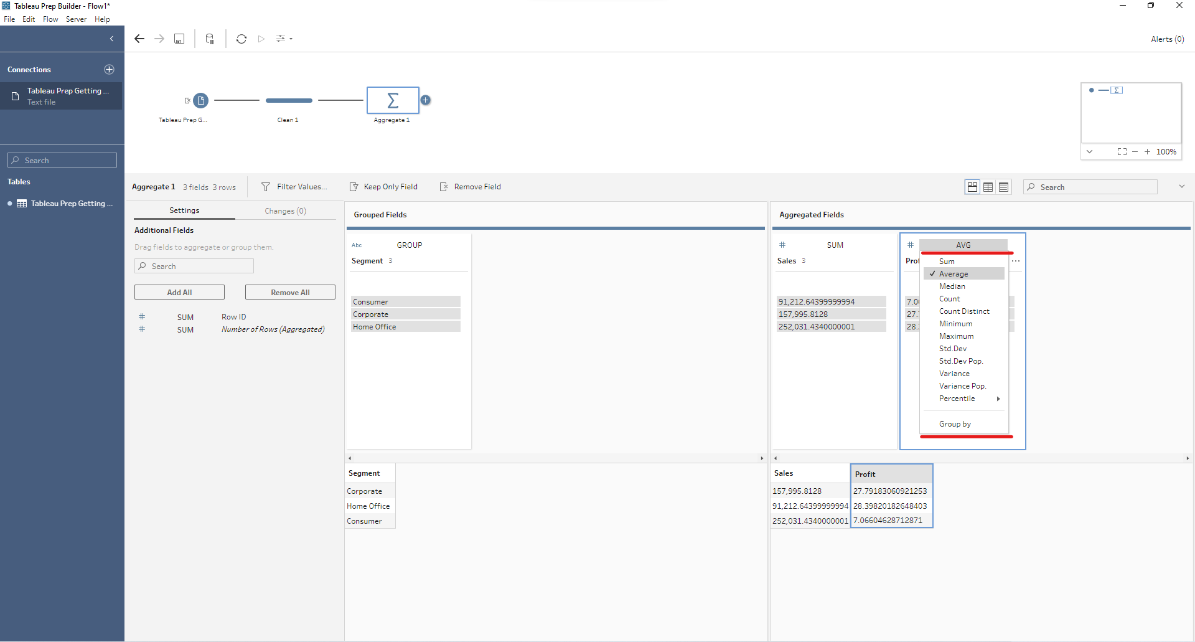Click the forward arrow toolbar icon
Viewport: 1195px width, 642px height.
(159, 39)
